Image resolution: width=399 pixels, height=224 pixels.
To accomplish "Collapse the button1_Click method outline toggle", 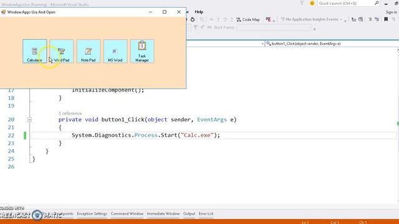I will click(x=29, y=119).
